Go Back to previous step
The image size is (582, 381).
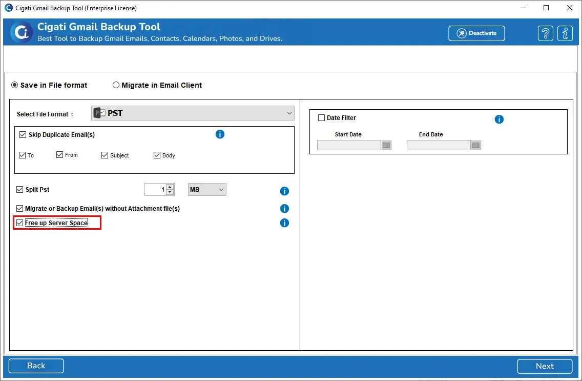[36, 366]
